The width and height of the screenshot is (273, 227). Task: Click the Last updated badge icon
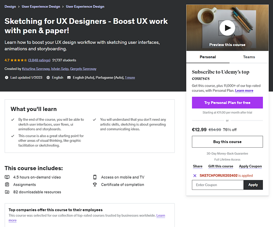(7, 77)
